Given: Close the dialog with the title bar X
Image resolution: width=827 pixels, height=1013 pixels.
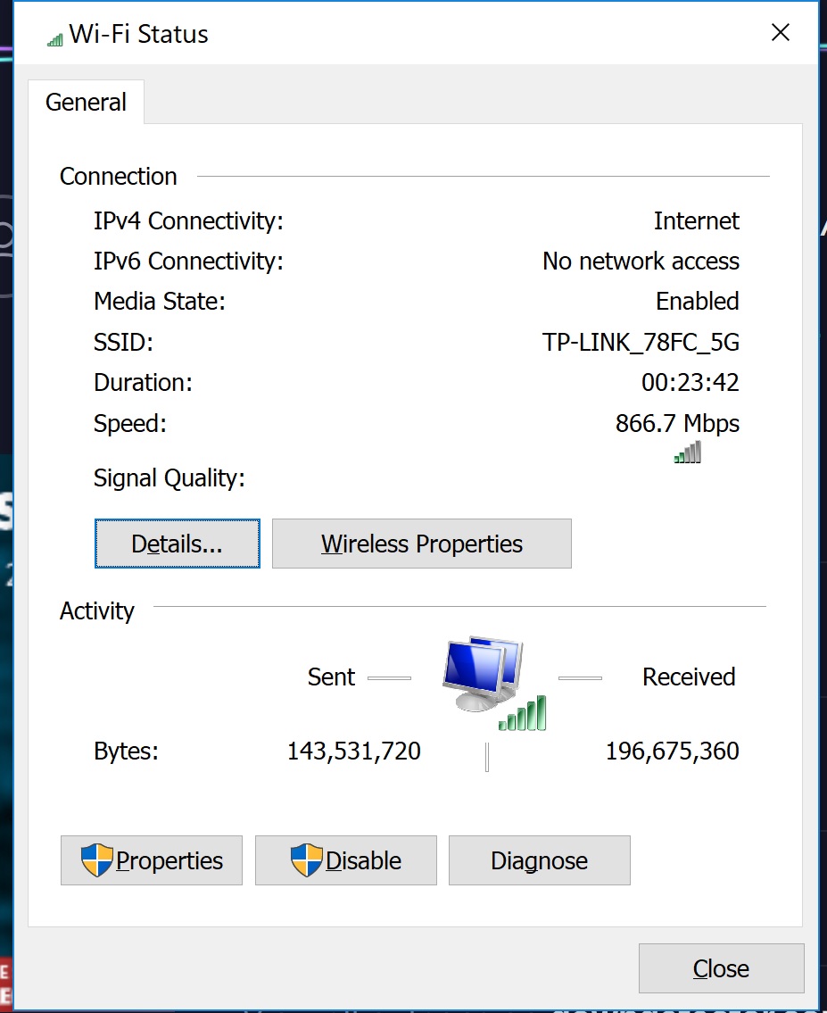Looking at the screenshot, I should pyautogui.click(x=780, y=33).
